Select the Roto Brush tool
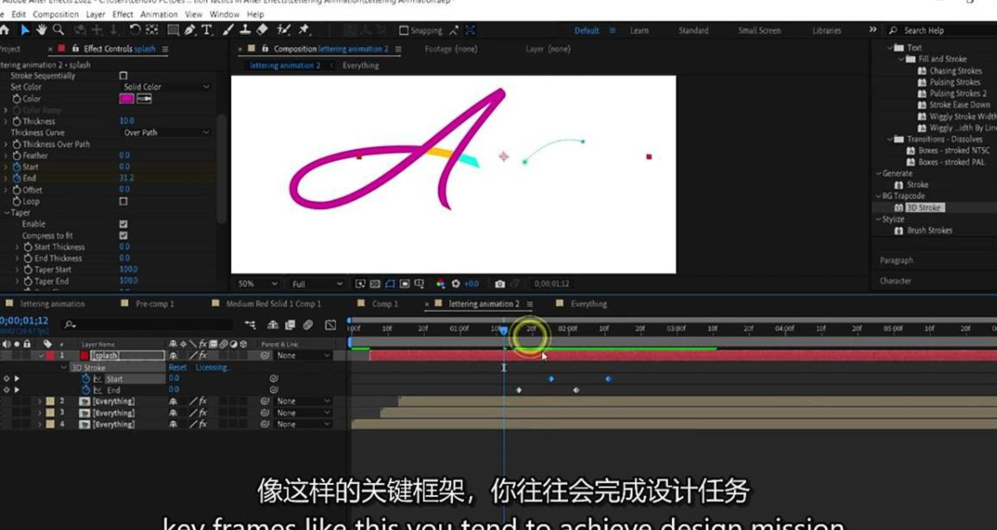Viewport: 997px width, 530px height. pyautogui.click(x=283, y=30)
